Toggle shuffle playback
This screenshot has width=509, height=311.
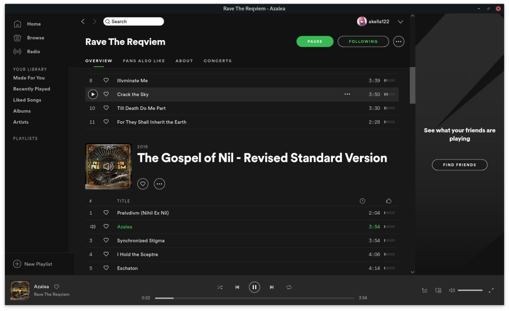(220, 287)
